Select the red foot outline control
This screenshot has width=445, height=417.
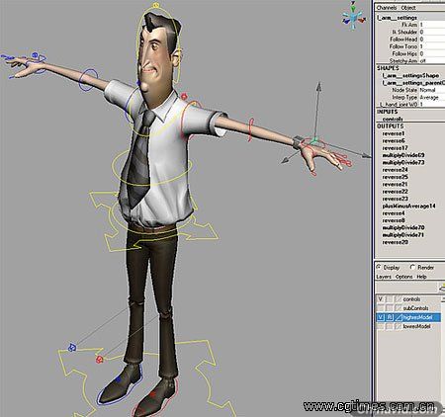[x=155, y=399]
